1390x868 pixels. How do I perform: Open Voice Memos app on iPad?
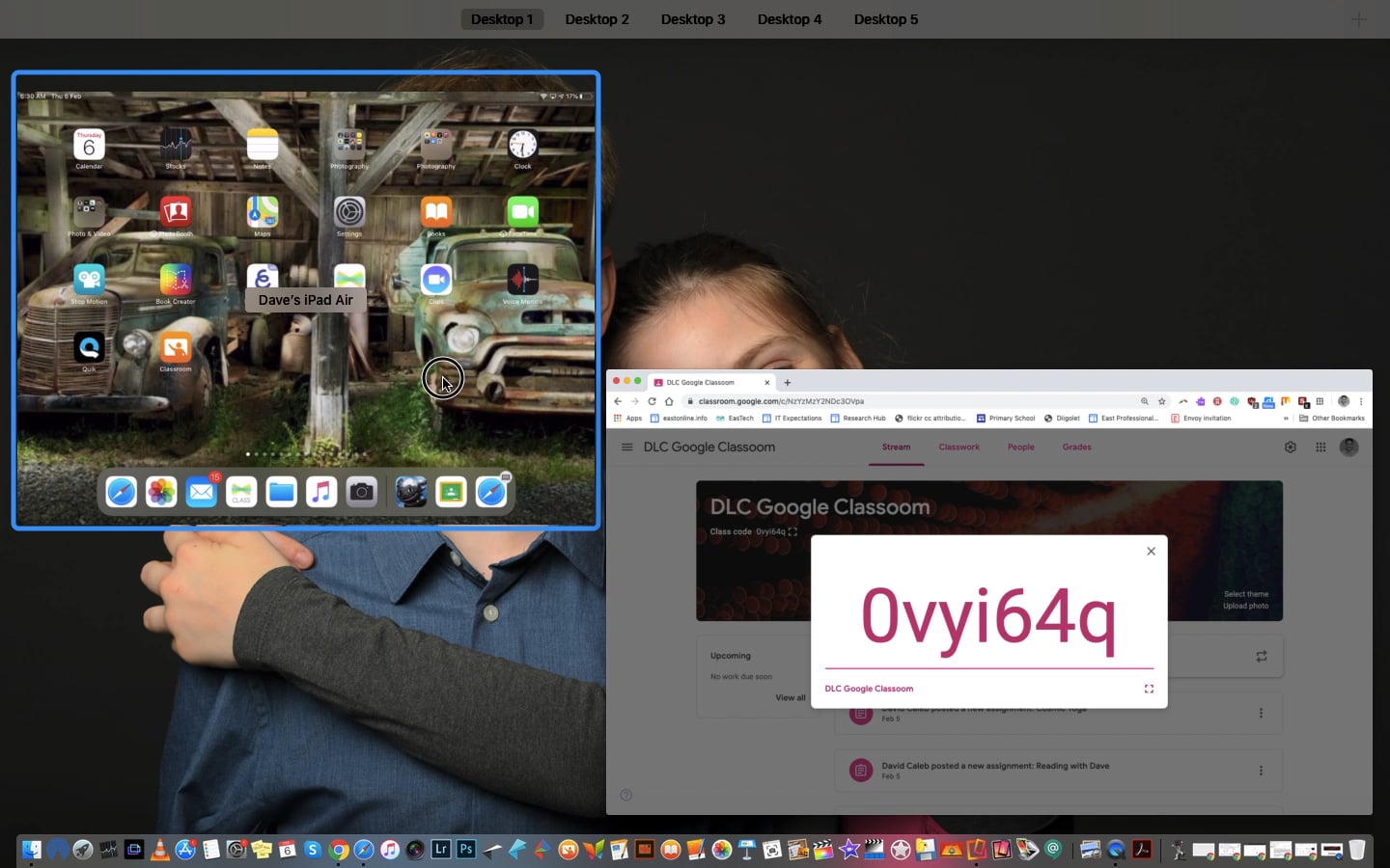click(x=522, y=280)
